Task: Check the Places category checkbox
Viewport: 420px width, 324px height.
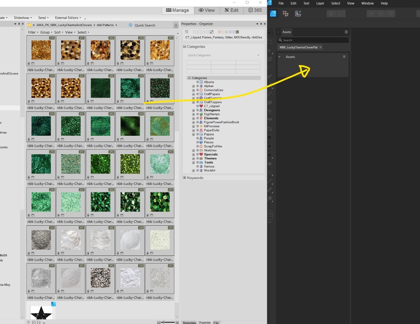Action: 198,142
